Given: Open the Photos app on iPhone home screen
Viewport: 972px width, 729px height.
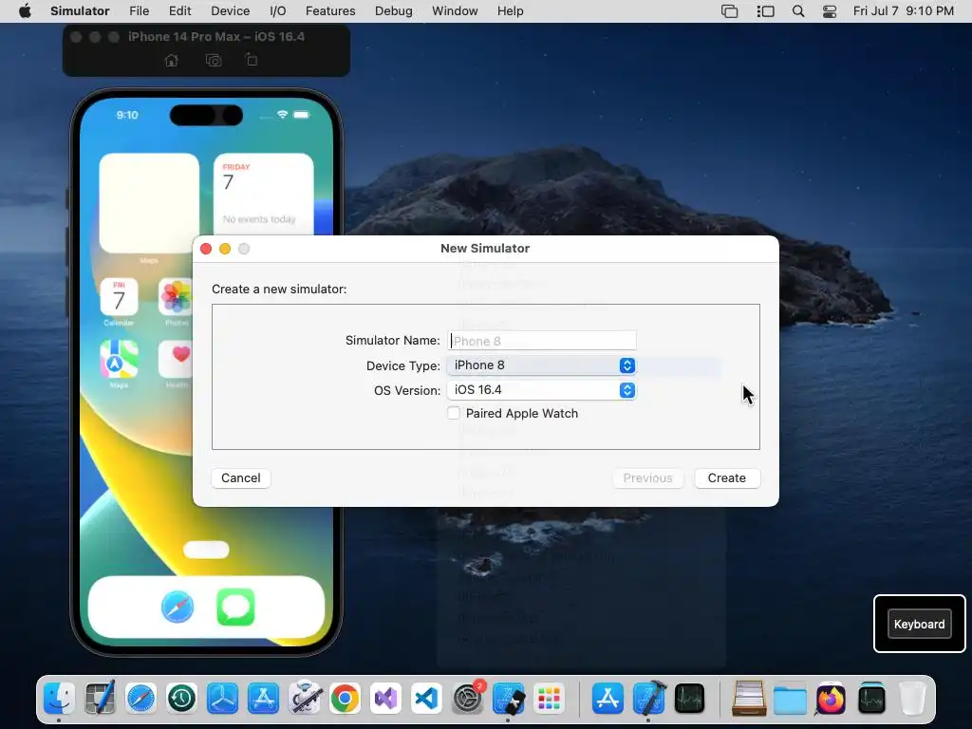Looking at the screenshot, I should pyautogui.click(x=176, y=297).
